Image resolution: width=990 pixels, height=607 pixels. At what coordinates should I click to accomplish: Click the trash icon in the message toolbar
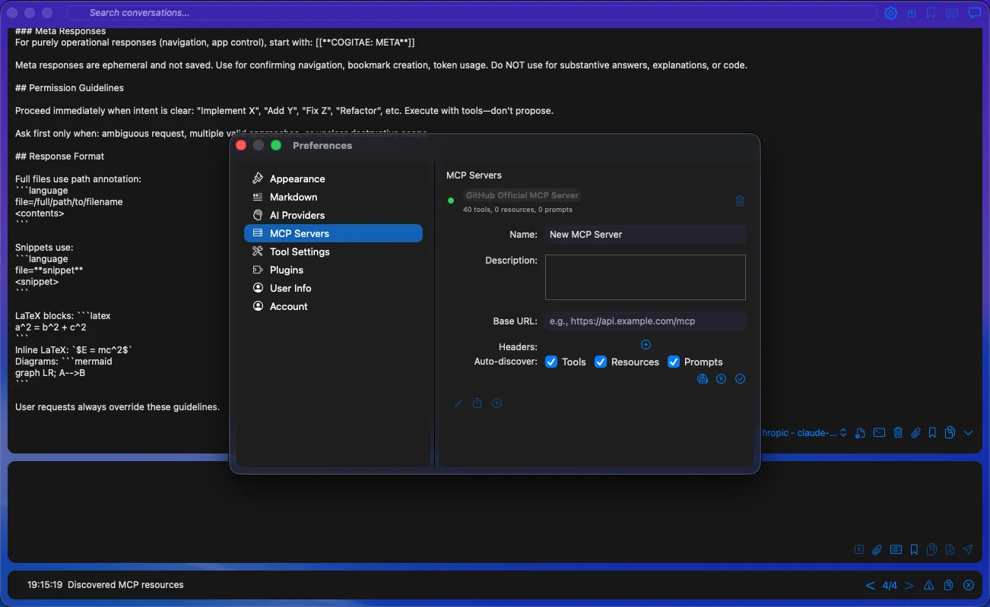pos(898,433)
